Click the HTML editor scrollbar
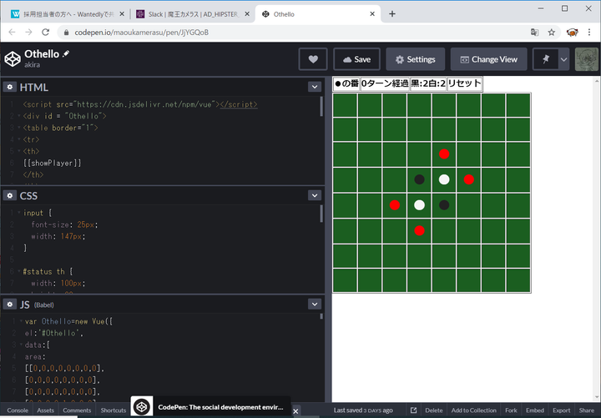Viewport: 601px width, 418px height. coord(321,106)
